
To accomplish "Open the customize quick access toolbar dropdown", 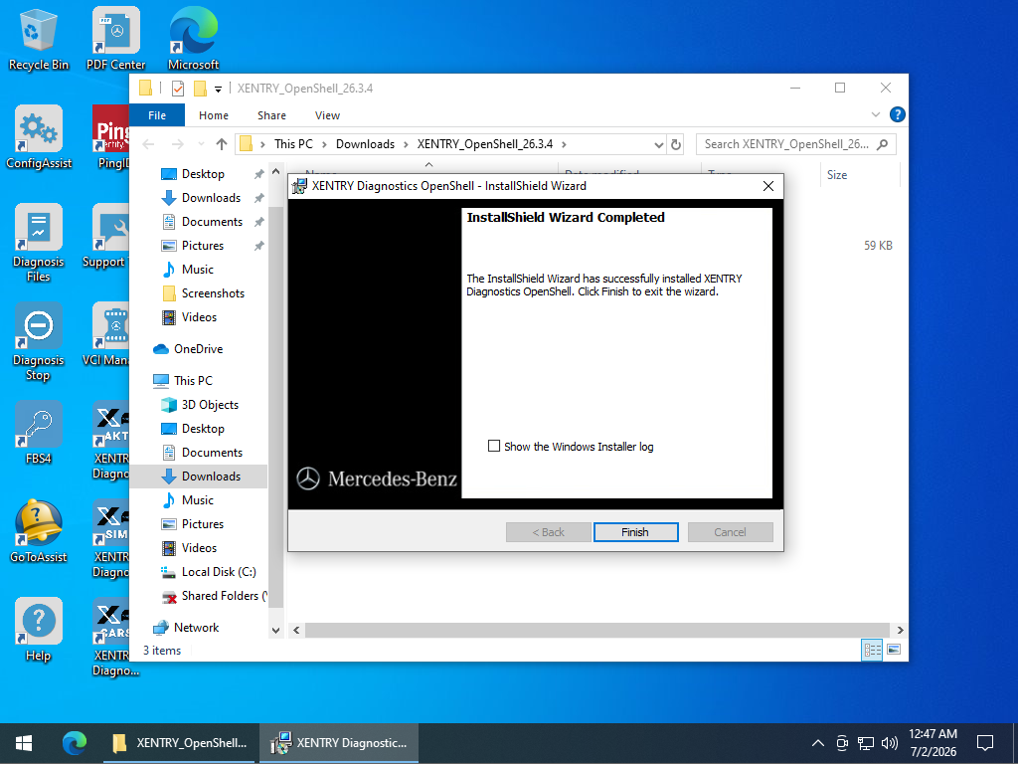I will coord(218,89).
